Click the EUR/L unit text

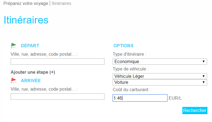point(175,98)
